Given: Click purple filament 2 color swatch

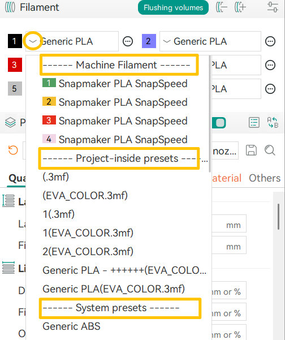Looking at the screenshot, I should tap(149, 41).
